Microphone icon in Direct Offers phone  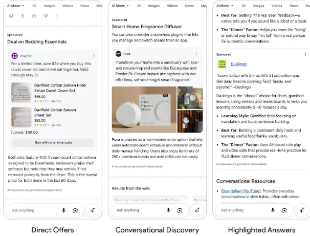coord(63,210)
